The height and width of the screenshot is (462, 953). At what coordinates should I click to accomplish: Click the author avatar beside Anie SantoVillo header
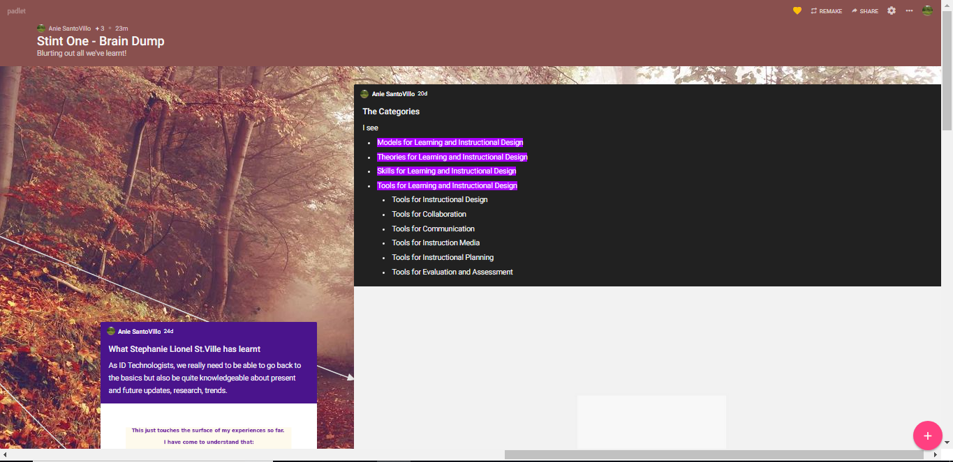tap(41, 29)
